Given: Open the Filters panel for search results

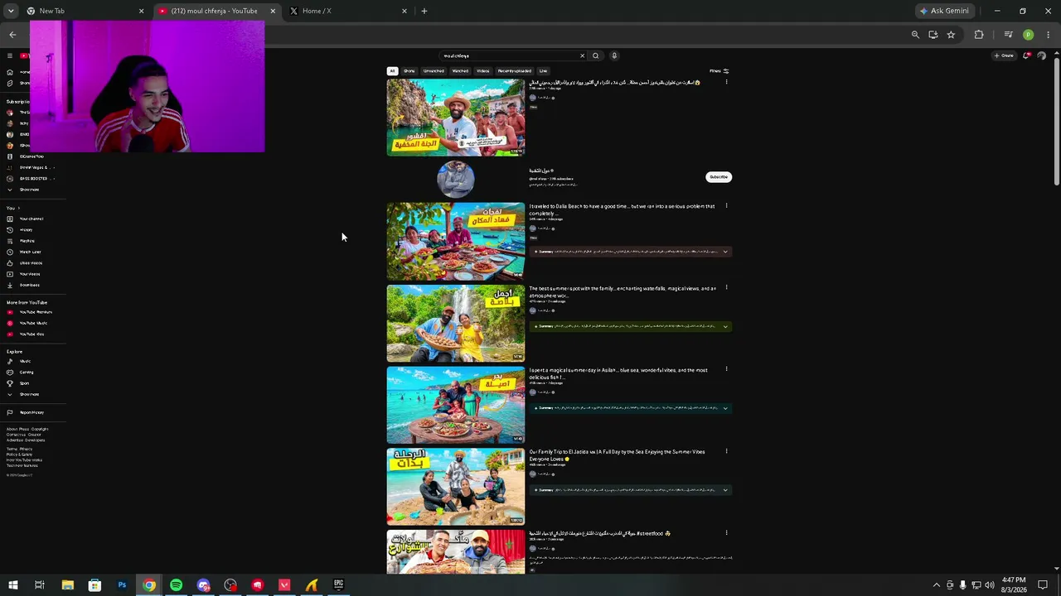Looking at the screenshot, I should [719, 71].
